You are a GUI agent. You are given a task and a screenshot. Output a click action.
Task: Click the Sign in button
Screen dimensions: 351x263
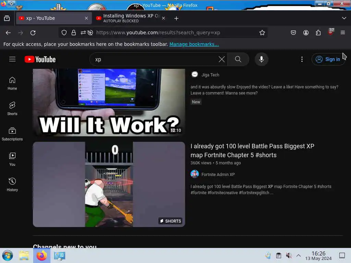[x=328, y=59]
